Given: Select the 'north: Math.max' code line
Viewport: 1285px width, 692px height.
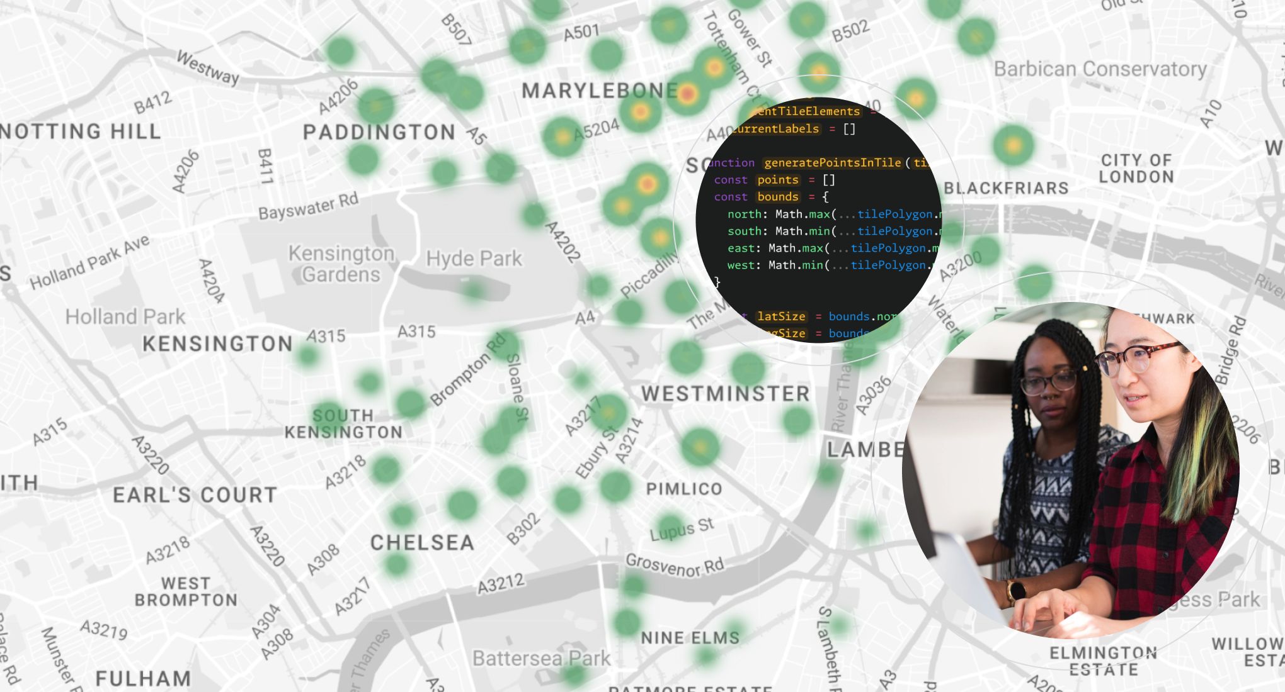Looking at the screenshot, I should tap(834, 215).
